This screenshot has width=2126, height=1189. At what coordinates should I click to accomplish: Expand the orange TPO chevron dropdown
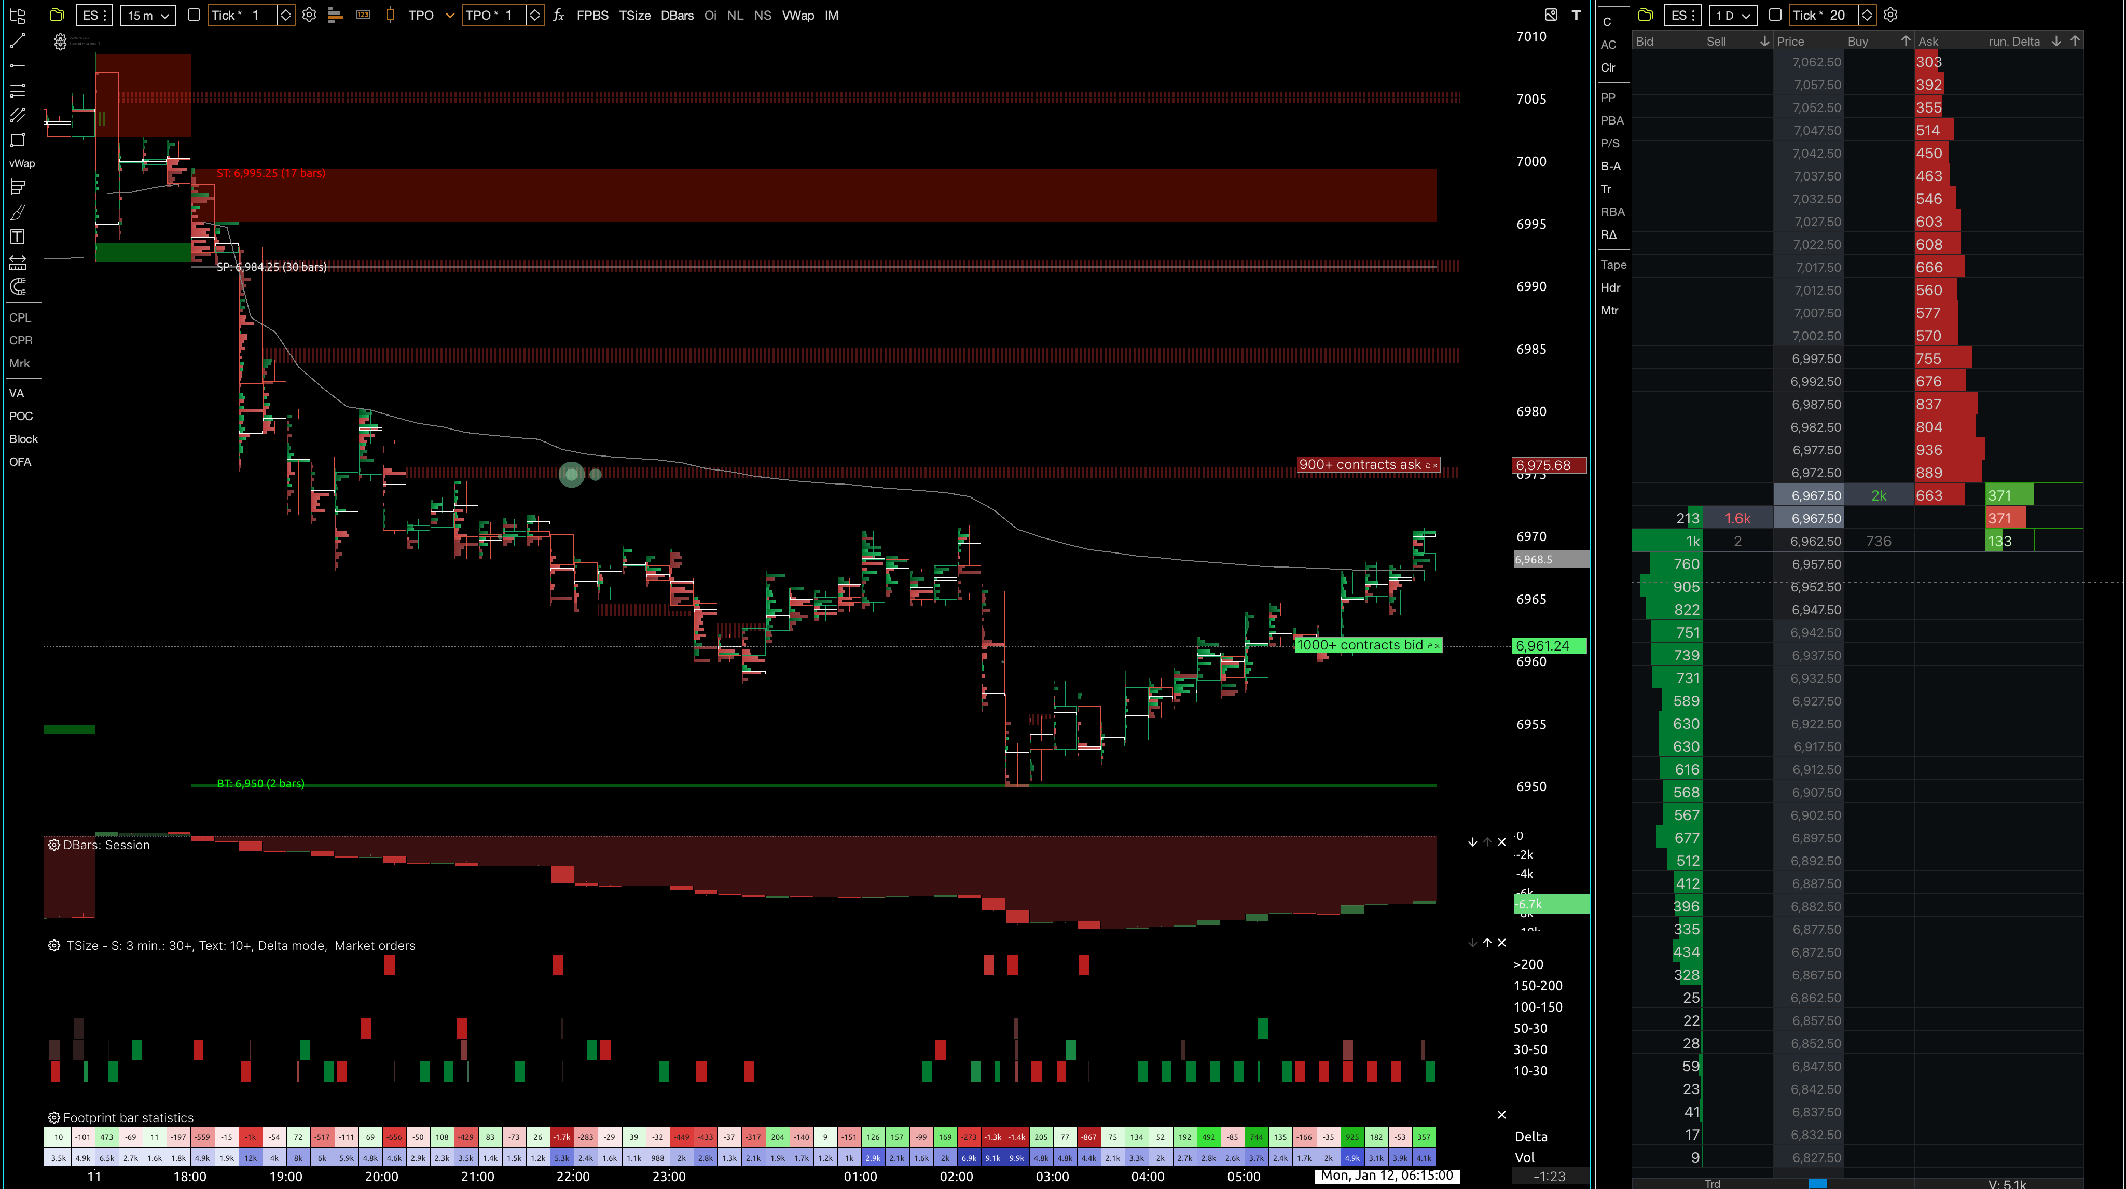click(450, 15)
